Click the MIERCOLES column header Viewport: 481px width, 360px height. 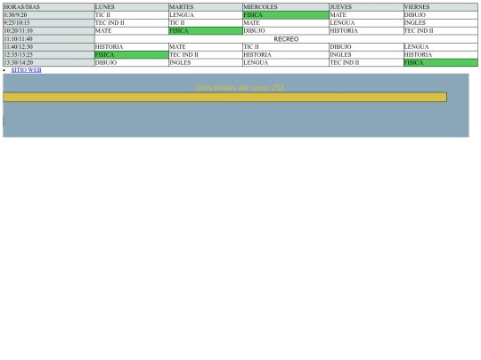286,7
